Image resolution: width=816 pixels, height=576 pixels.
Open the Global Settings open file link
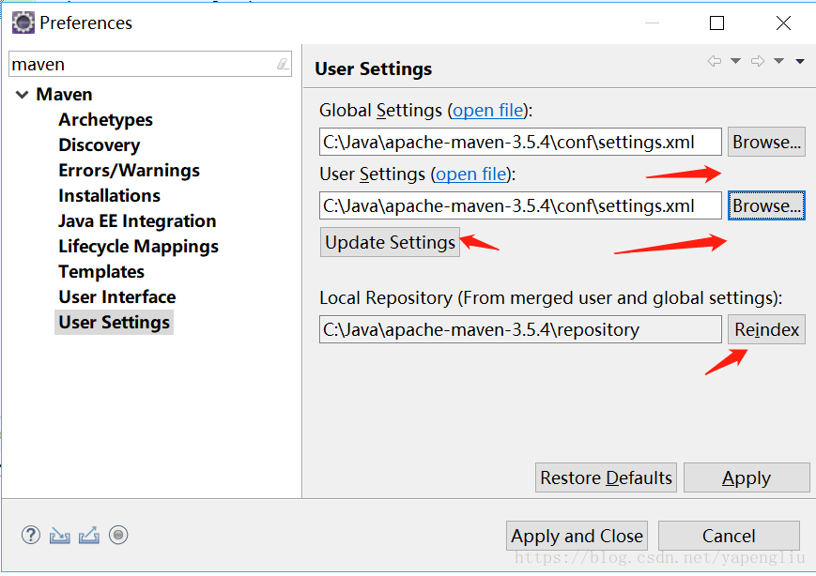pos(487,110)
